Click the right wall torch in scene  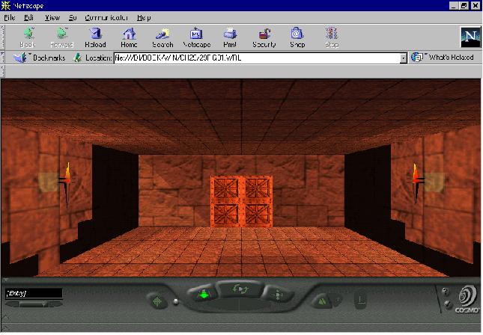[417, 183]
